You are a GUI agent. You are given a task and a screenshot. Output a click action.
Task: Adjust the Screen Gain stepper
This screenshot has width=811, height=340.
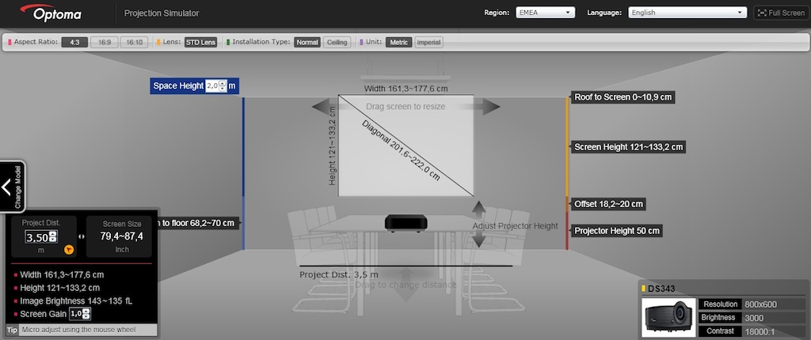pos(86,314)
